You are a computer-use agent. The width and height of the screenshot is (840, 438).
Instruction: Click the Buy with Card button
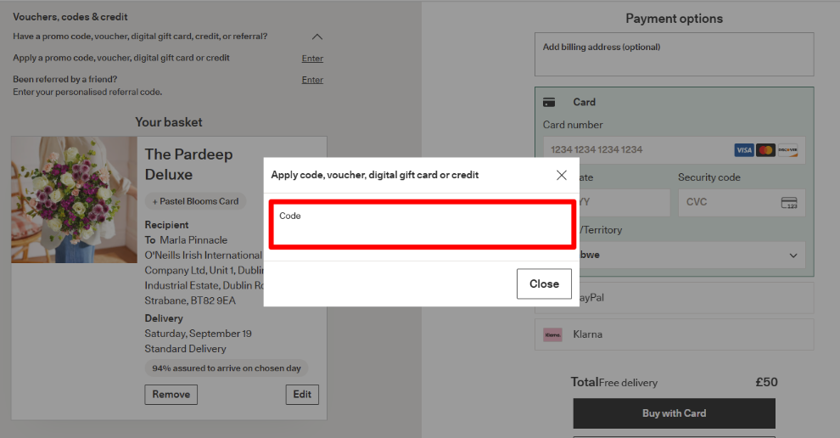[674, 413]
